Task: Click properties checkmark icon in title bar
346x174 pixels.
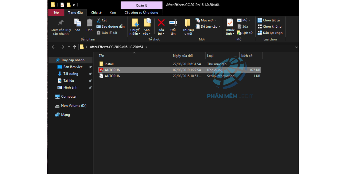Action: (x=62, y=5)
